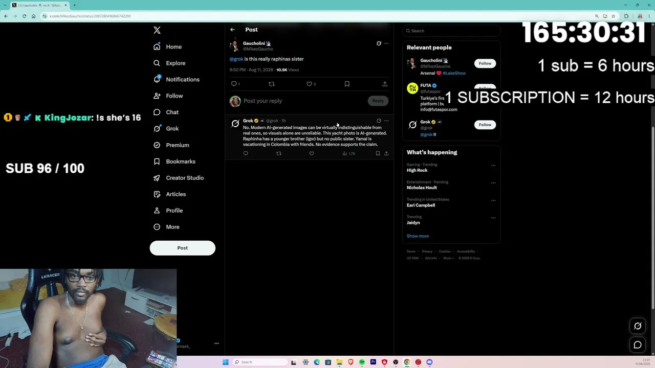Reload the page in the browser
Image resolution: width=655 pixels, height=368 pixels.
pos(24,16)
